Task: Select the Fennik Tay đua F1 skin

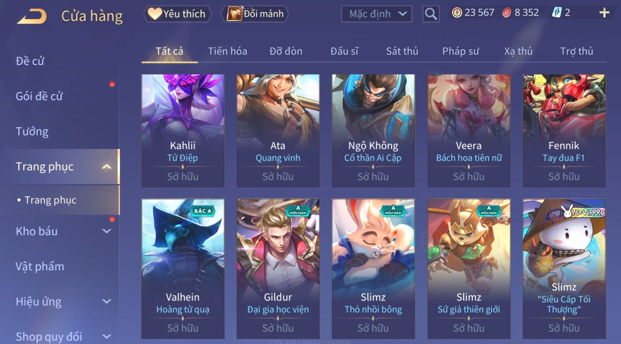Action: pyautogui.click(x=564, y=131)
